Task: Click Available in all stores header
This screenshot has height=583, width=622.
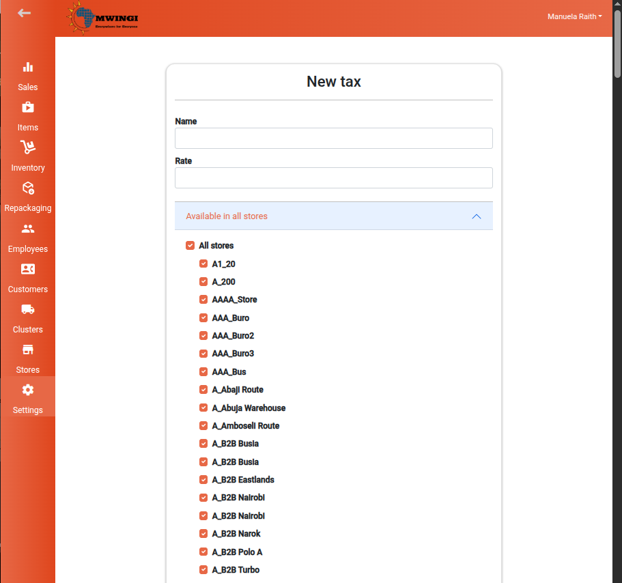Action: 334,216
